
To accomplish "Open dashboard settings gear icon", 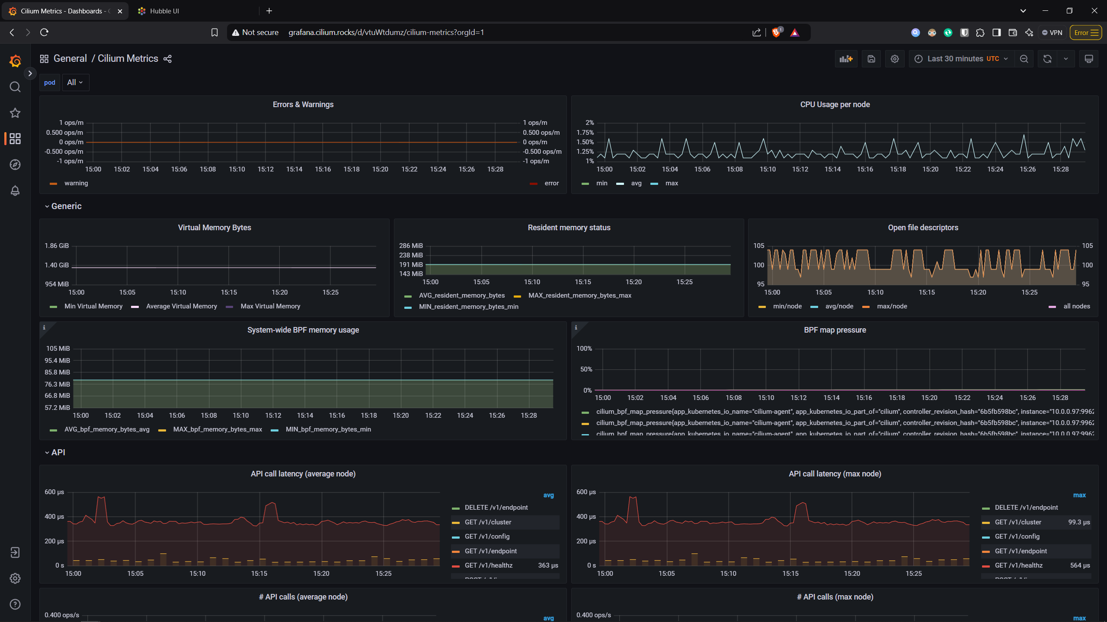I will [x=895, y=59].
